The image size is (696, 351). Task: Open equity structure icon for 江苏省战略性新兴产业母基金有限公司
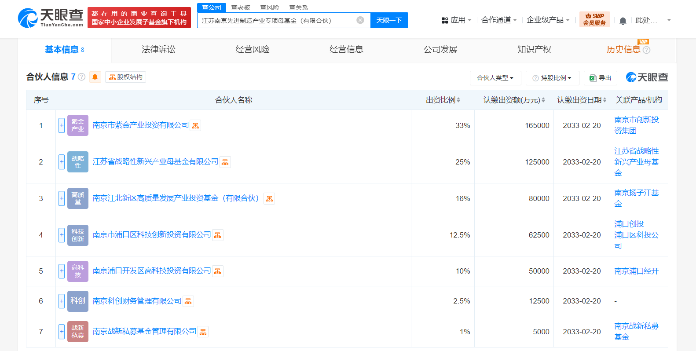[225, 162]
